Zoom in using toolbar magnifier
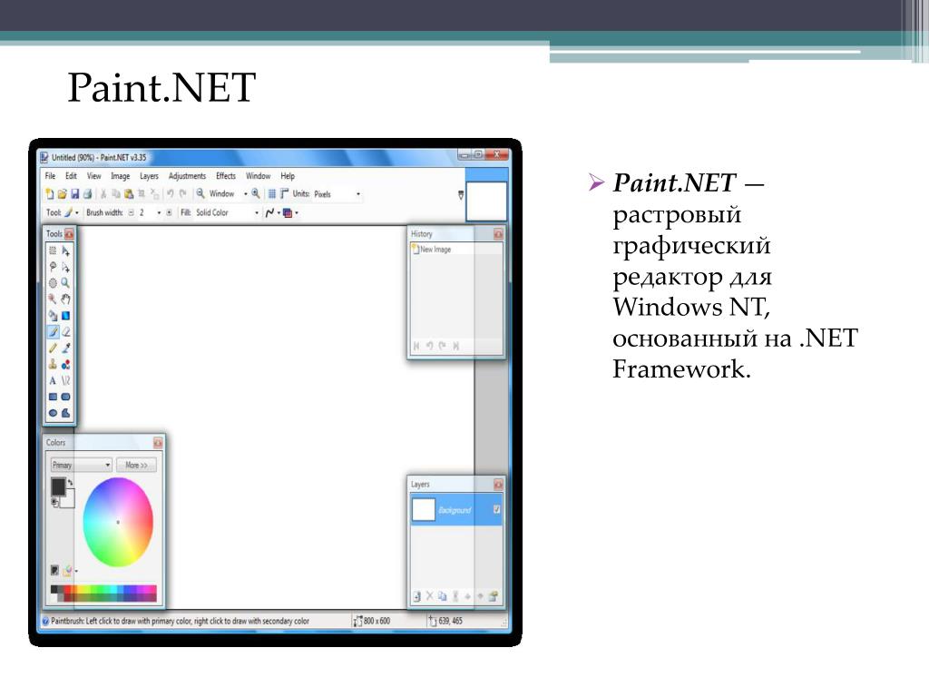This screenshot has width=929, height=697. [255, 193]
